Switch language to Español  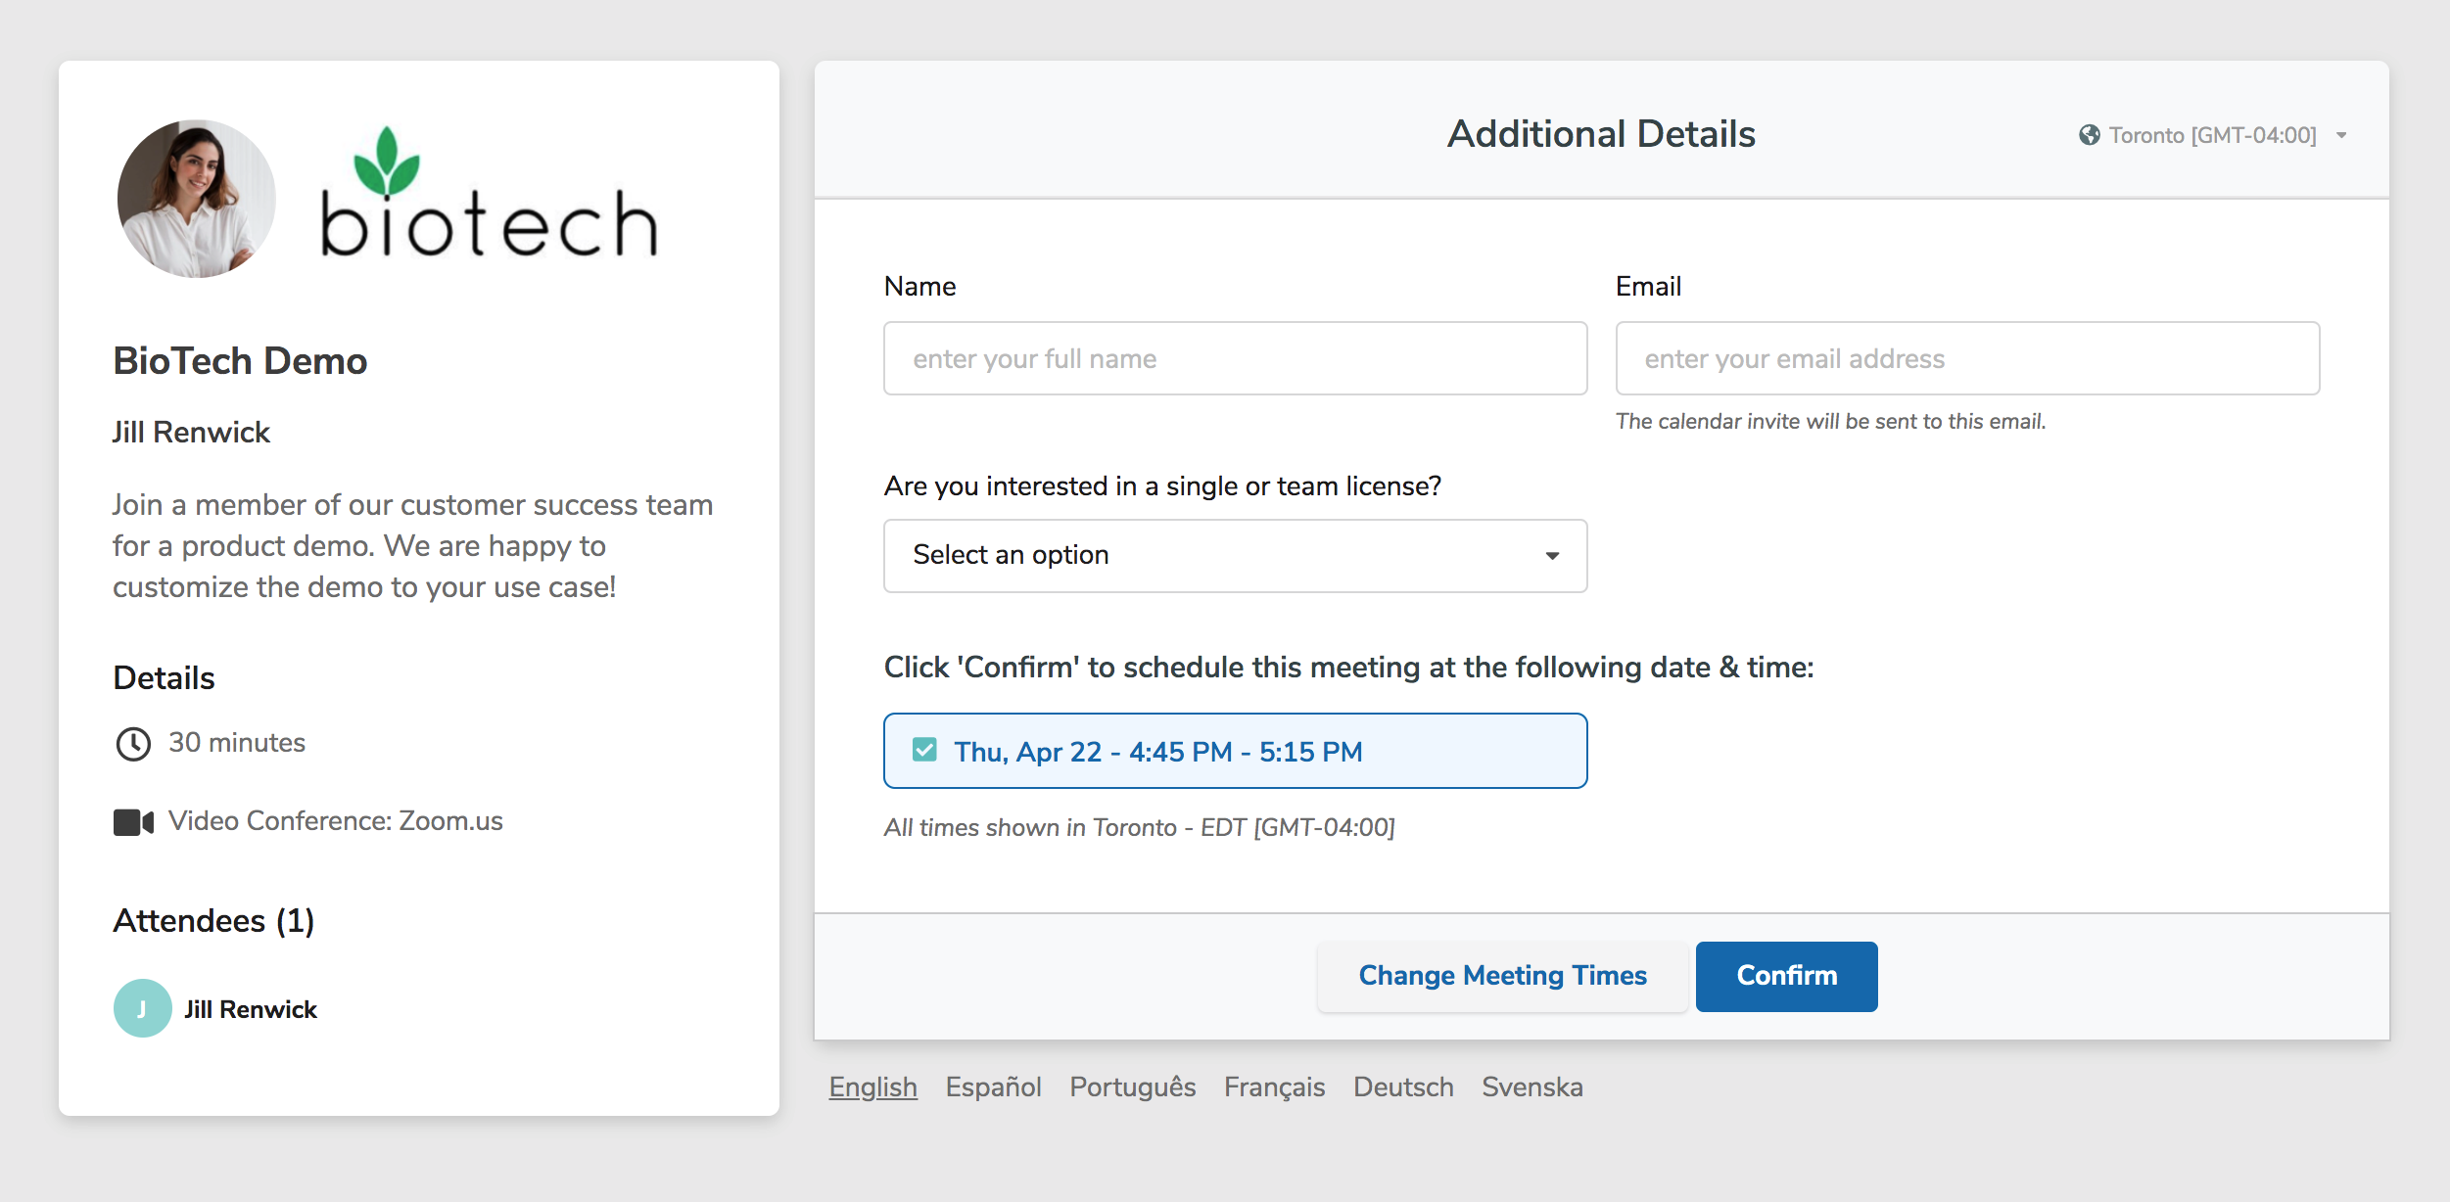point(993,1086)
